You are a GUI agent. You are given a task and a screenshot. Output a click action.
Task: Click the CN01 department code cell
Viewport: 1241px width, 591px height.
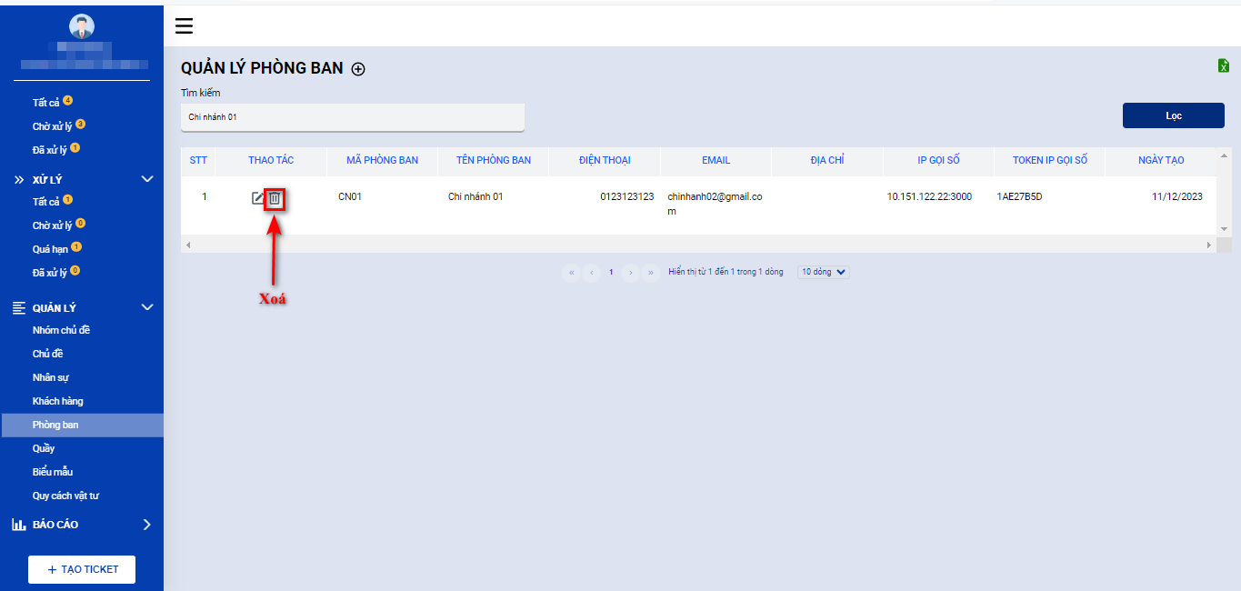[x=350, y=196]
